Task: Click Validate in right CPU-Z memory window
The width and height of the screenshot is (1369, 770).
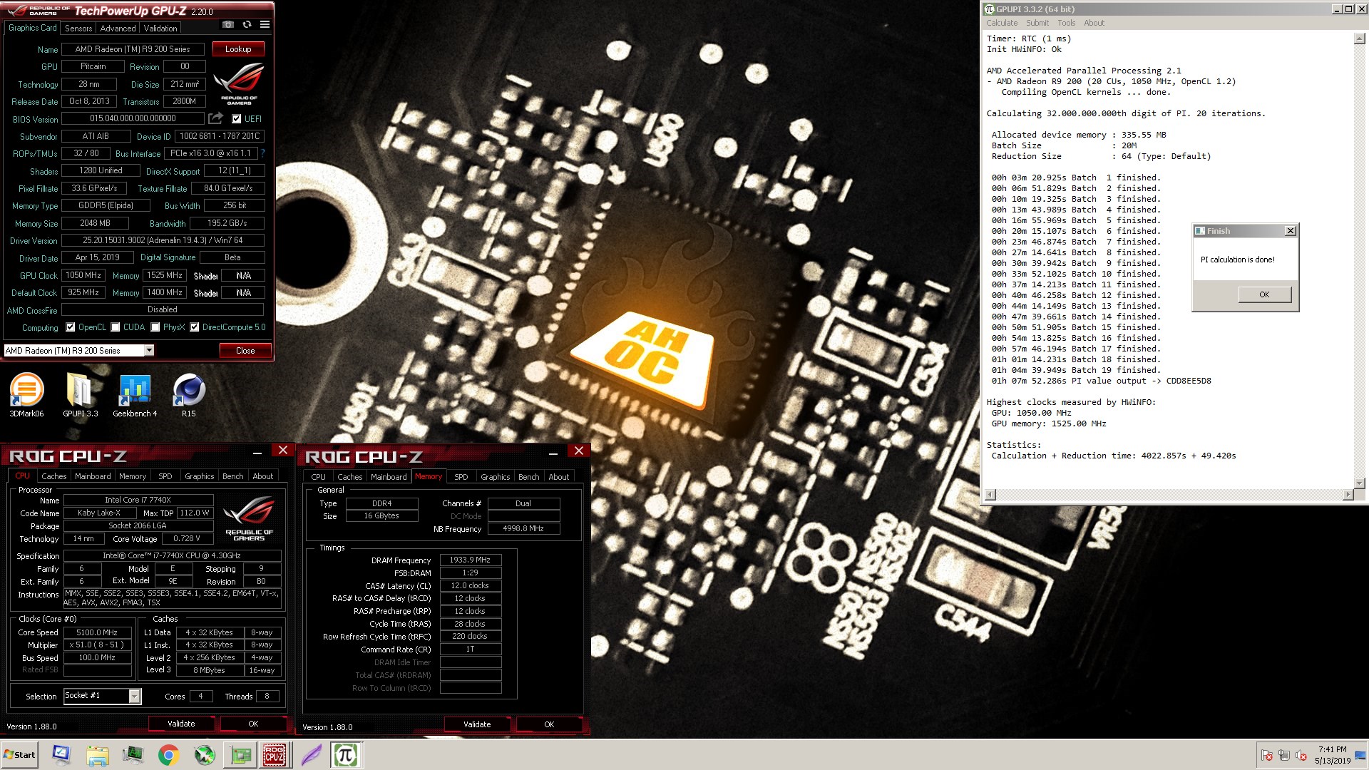Action: tap(477, 724)
